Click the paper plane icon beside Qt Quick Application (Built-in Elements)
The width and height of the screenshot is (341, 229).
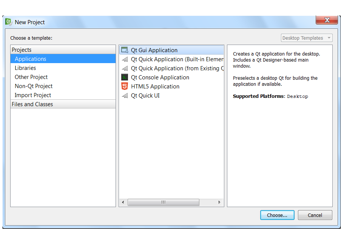click(x=125, y=59)
